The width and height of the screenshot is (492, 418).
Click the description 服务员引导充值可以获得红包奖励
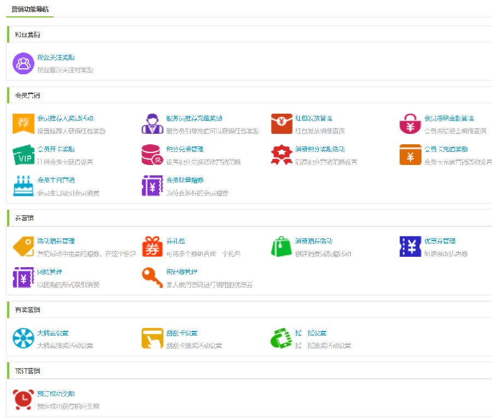[213, 131]
